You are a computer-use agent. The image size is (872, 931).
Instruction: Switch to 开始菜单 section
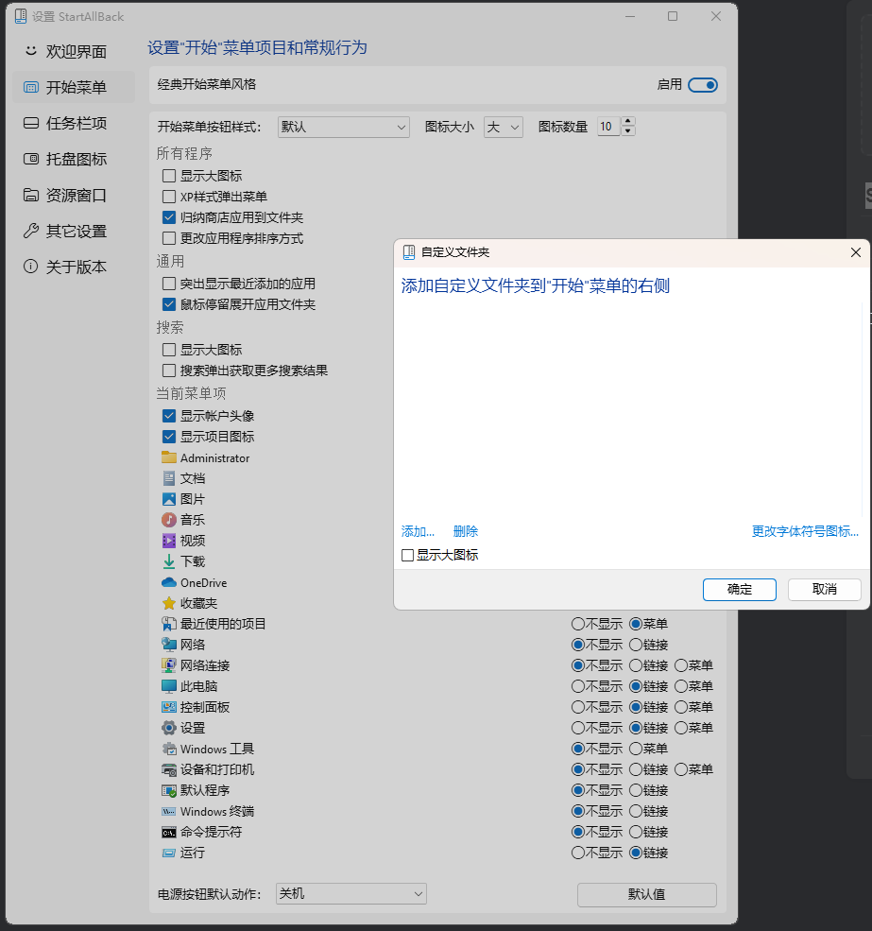75,87
